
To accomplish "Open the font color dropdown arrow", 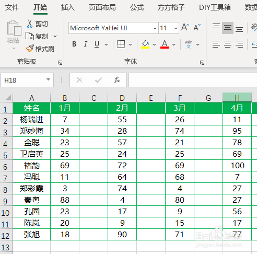I will tap(173, 44).
